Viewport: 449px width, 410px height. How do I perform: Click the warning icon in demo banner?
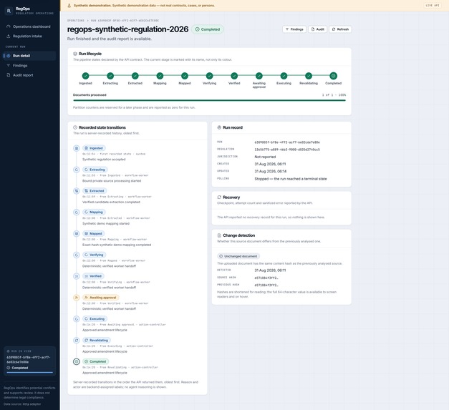tap(69, 6)
